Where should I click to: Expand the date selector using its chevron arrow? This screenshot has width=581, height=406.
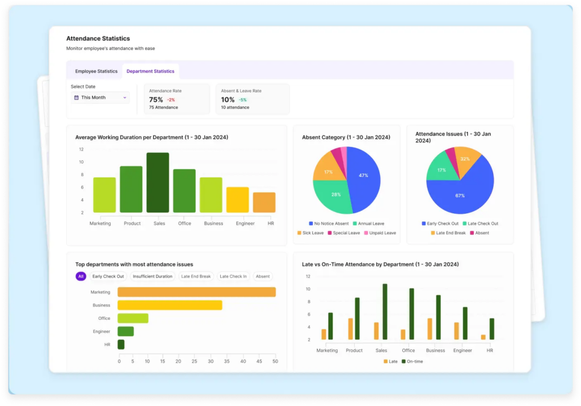125,98
